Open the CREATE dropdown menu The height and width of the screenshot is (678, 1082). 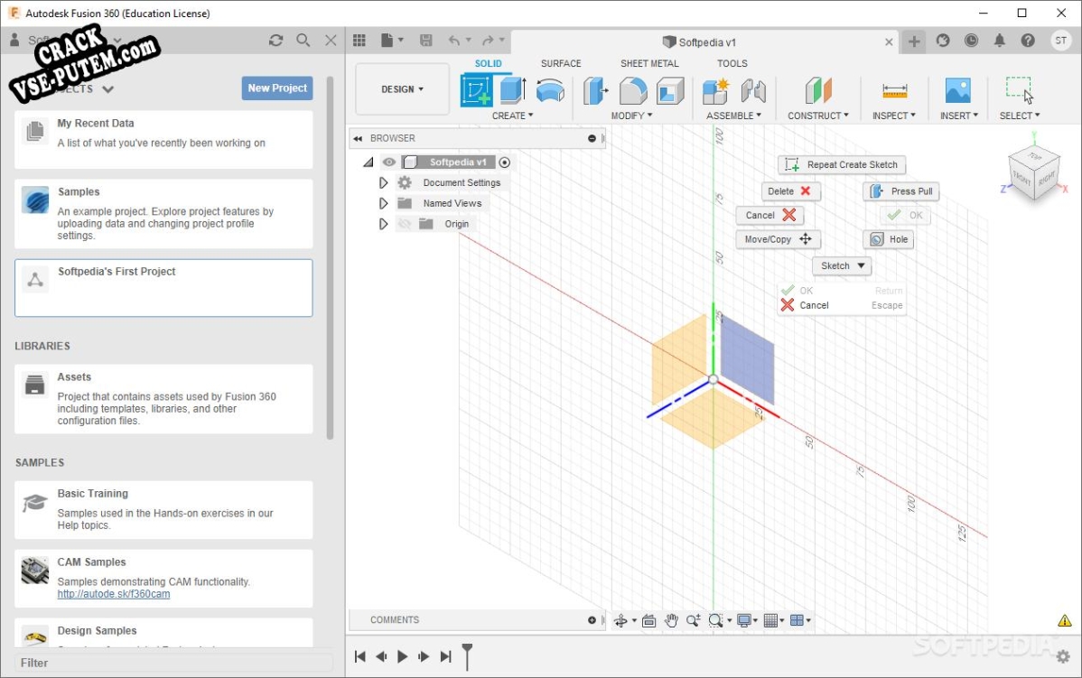512,116
